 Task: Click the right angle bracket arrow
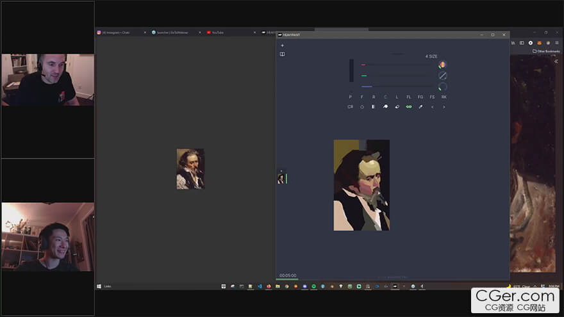tap(444, 107)
